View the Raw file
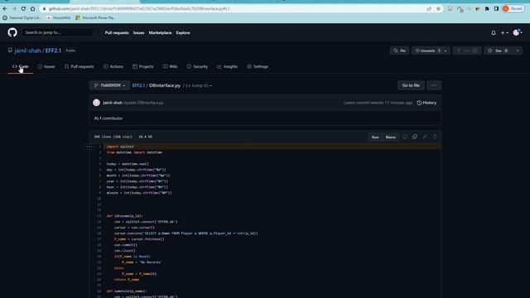This screenshot has height=298, width=530. [x=375, y=137]
